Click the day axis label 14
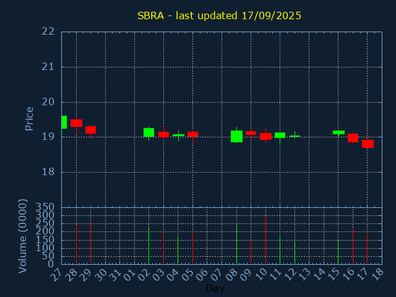Image resolution: width=396 pixels, height=297 pixels. coord(318,275)
